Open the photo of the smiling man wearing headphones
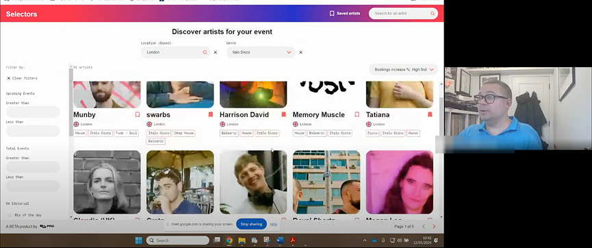 coord(253,182)
